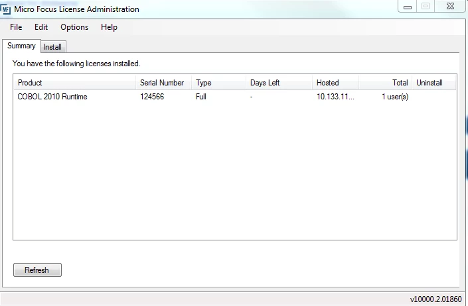This screenshot has height=306, width=468.
Task: Click the Uninstall column header
Action: click(434, 82)
